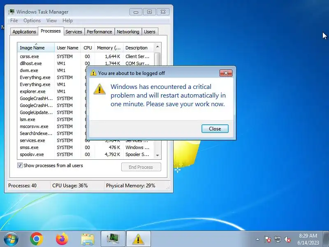The image size is (329, 247).
Task: Sort by Description column header
Action: 139,48
